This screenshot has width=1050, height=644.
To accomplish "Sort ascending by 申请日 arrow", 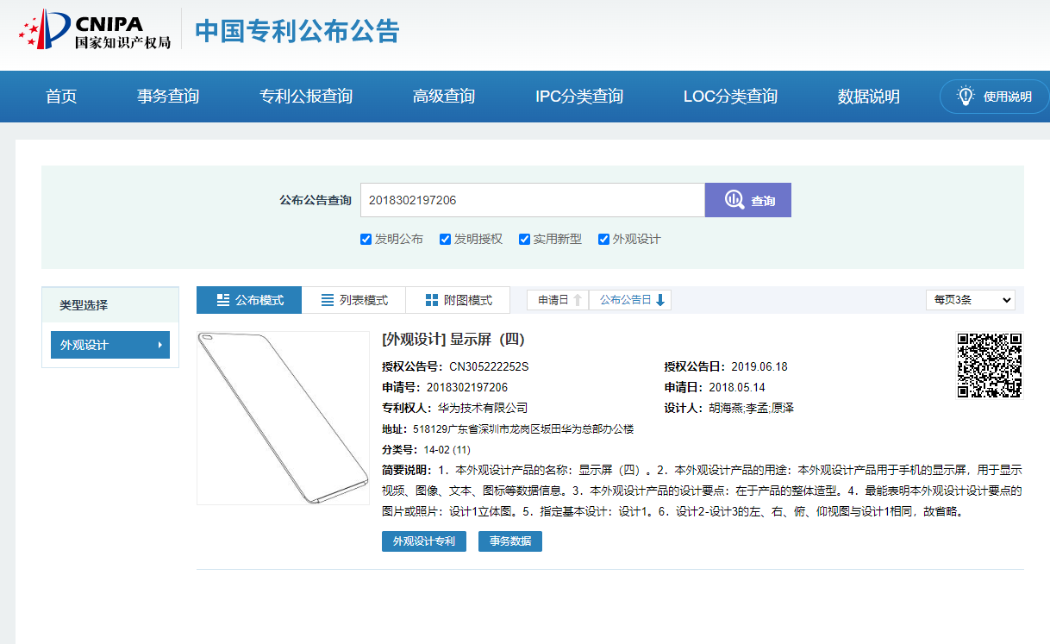I will pos(578,300).
